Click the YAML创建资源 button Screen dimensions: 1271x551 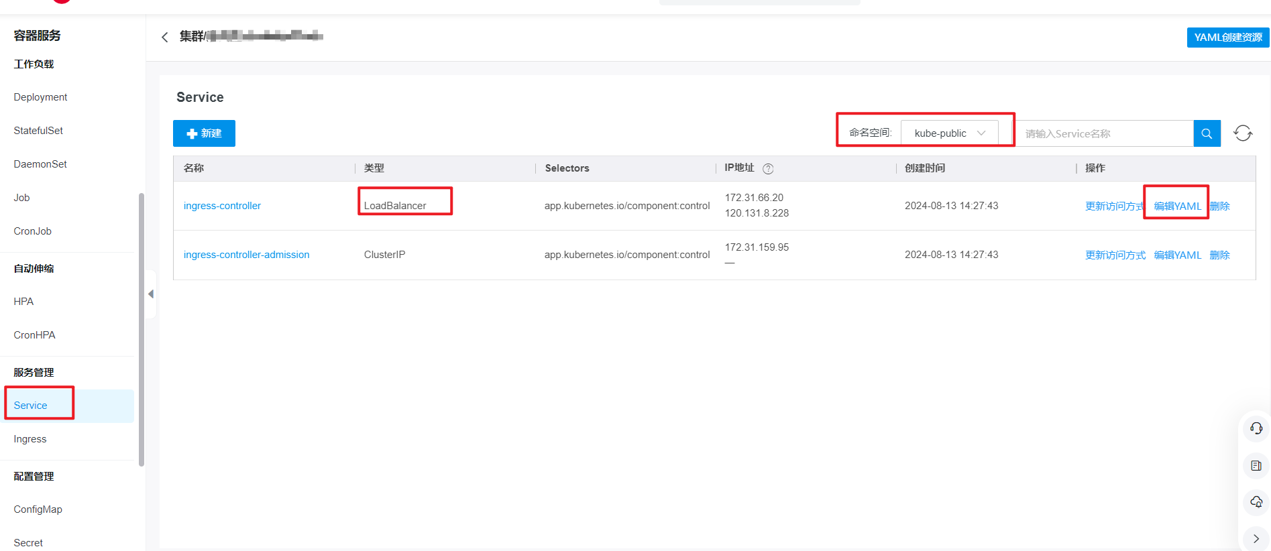point(1227,38)
